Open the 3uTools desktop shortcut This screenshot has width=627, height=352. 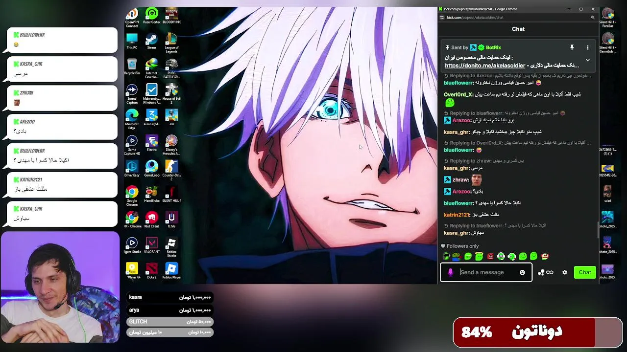tap(152, 118)
